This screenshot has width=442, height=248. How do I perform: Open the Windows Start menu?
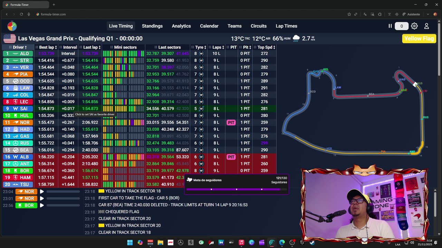pos(130,243)
